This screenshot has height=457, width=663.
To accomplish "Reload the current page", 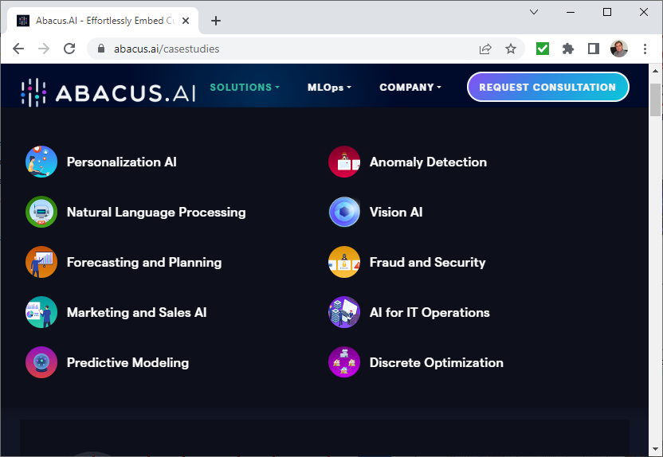I will tap(69, 49).
